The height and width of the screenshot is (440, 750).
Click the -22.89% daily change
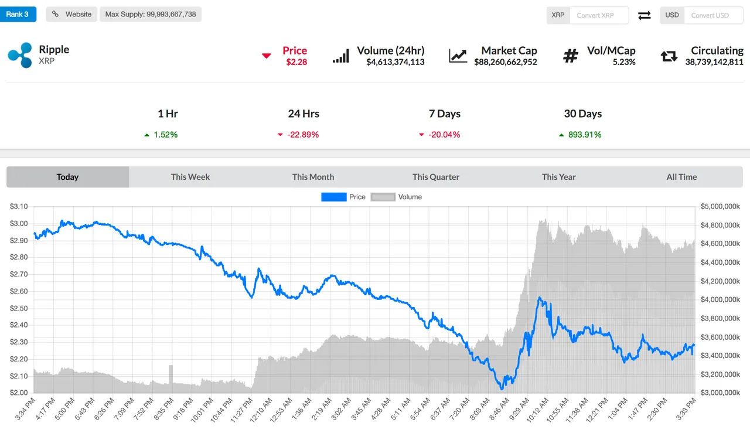[x=303, y=135]
